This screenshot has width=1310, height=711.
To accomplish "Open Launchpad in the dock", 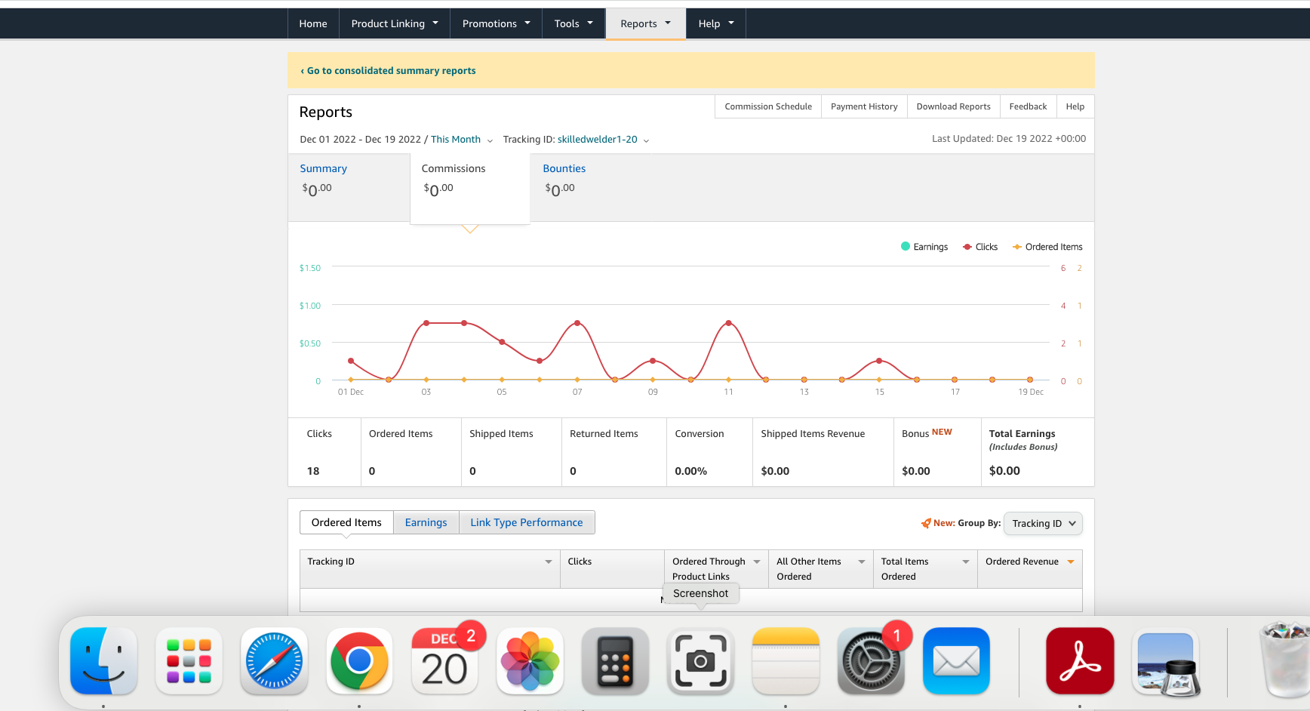I will pyautogui.click(x=189, y=661).
